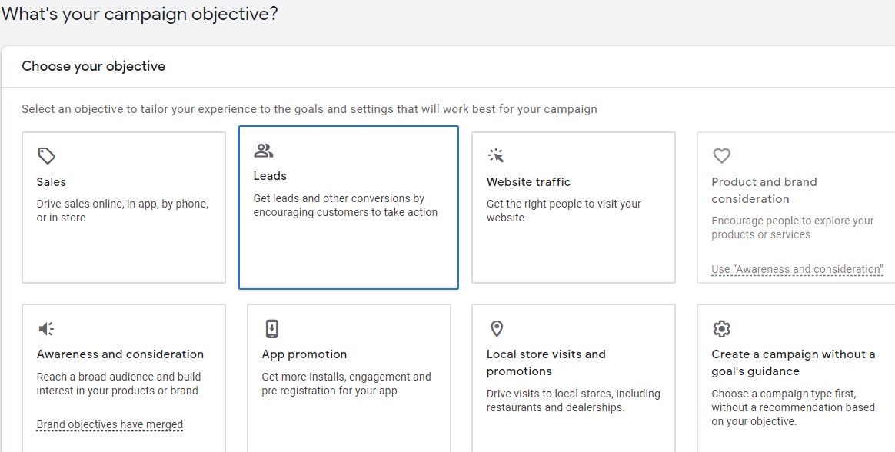Click the gear icon for campaign without goal

point(721,329)
